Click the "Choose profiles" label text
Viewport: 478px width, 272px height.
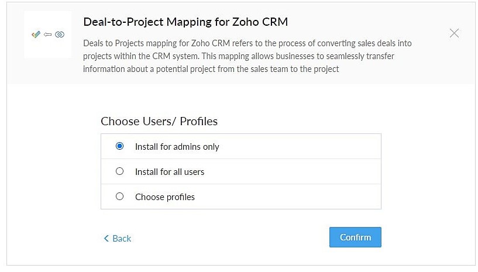coord(164,197)
